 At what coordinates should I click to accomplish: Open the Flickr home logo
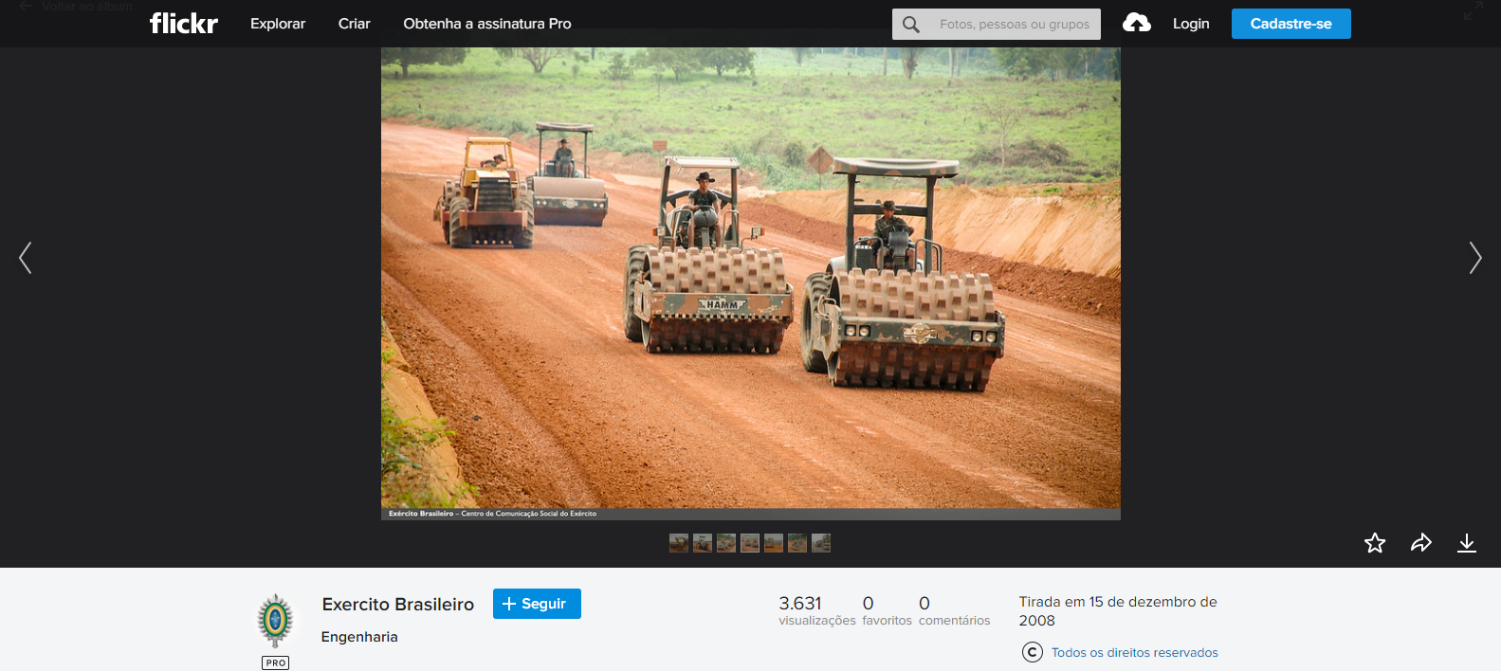coord(183,23)
